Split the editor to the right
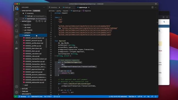 [152, 7]
